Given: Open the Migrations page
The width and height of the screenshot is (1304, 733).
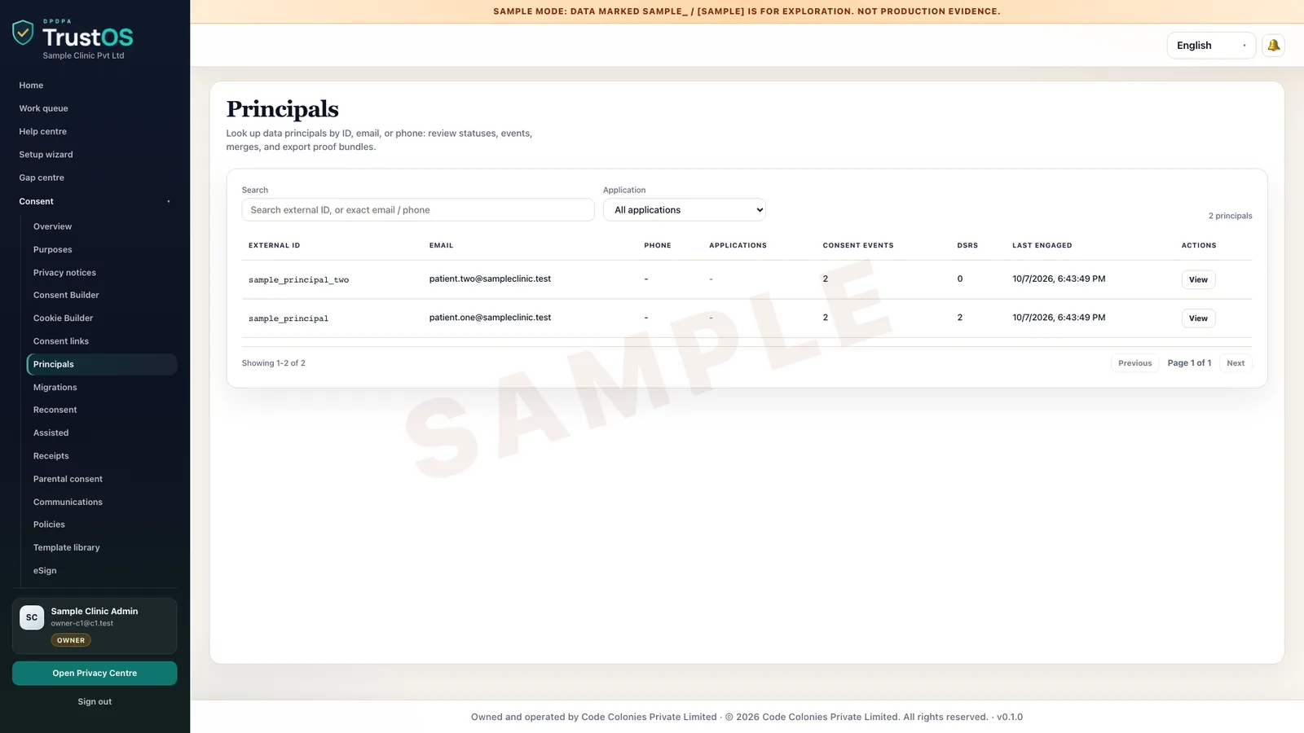Looking at the screenshot, I should (x=55, y=388).
